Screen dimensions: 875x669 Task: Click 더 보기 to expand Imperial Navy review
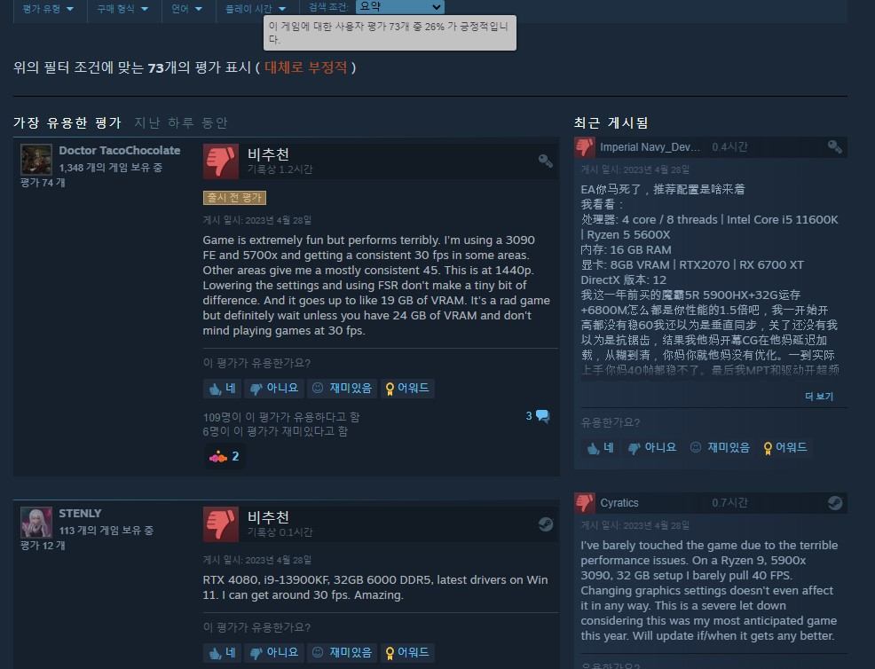pyautogui.click(x=818, y=396)
